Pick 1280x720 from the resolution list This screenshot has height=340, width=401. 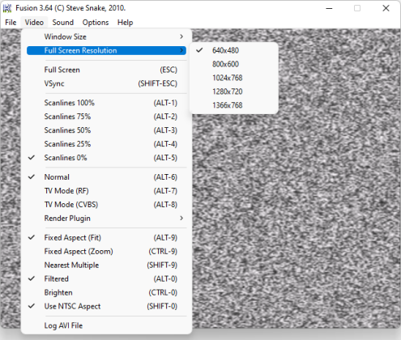[234, 91]
